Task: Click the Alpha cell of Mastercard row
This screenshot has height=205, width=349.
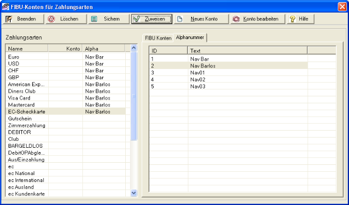Action: coord(104,105)
